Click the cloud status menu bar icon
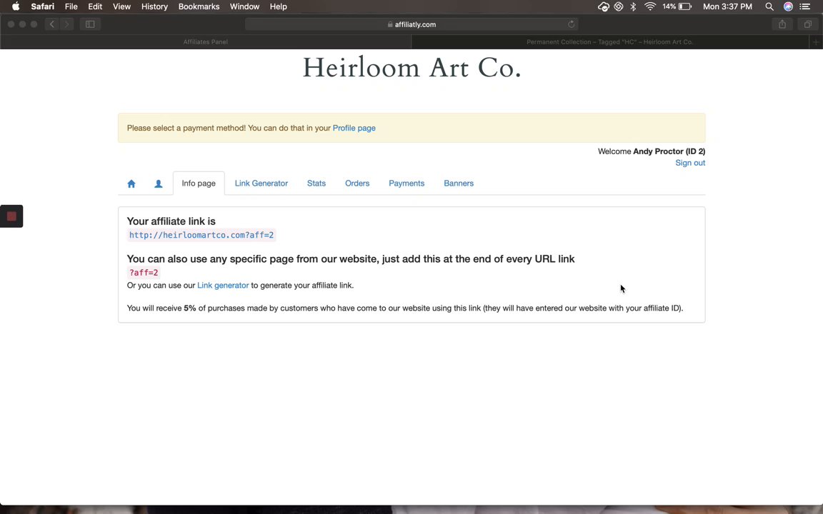Screen dimensions: 823x514 pyautogui.click(x=604, y=6)
